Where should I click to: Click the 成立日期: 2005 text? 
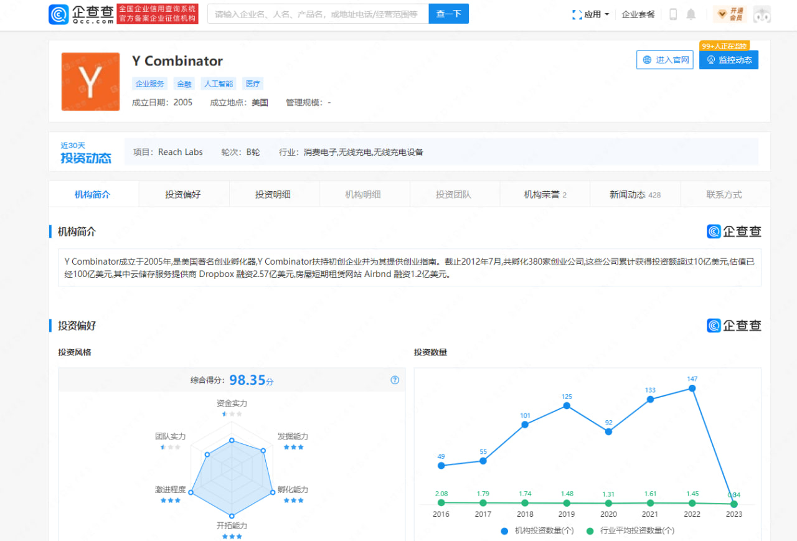click(163, 103)
